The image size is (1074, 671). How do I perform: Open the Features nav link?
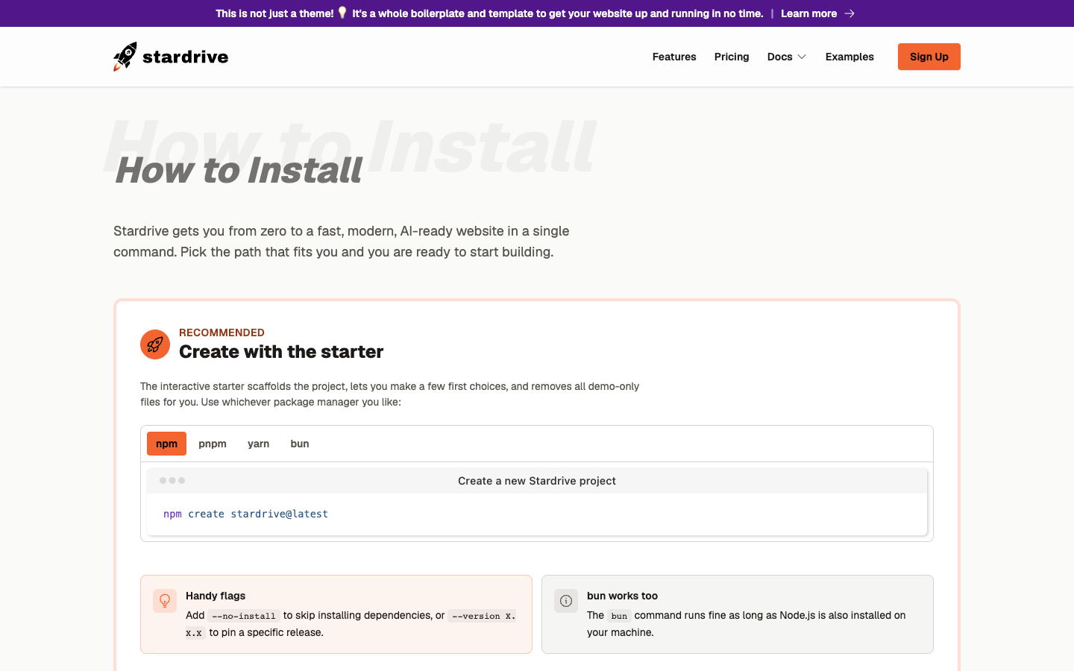point(674,57)
